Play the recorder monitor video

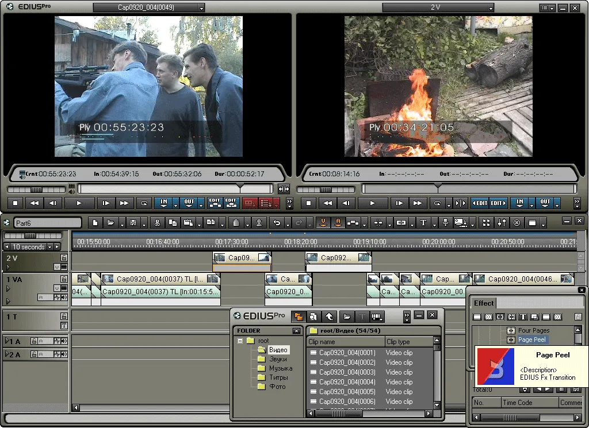coord(372,203)
